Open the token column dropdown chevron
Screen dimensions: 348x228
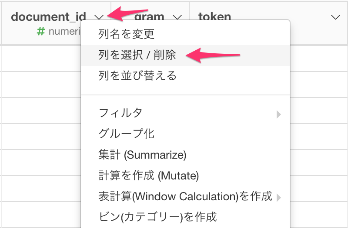[335, 17]
